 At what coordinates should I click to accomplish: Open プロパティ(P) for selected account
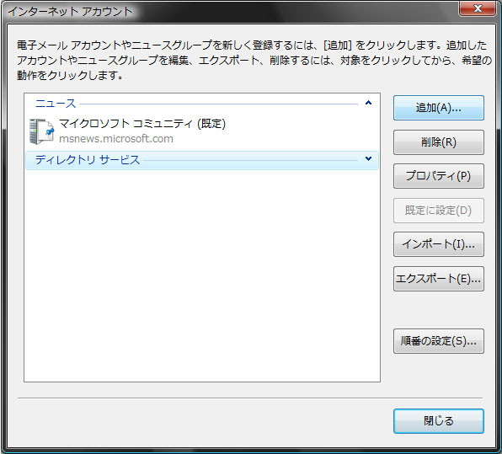click(x=438, y=176)
